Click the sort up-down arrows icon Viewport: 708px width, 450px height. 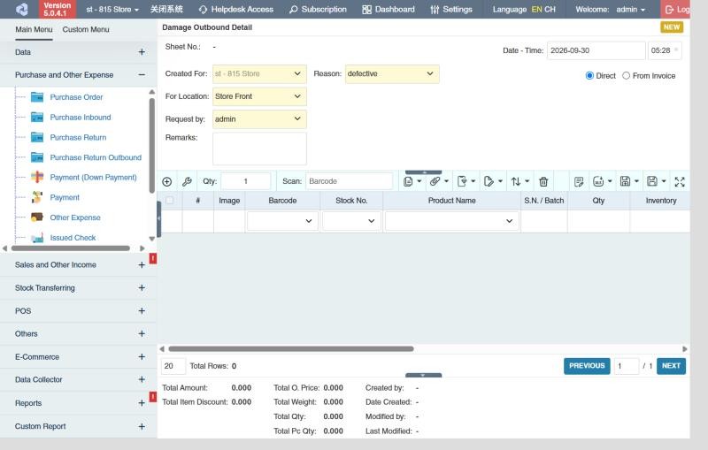[x=516, y=182]
